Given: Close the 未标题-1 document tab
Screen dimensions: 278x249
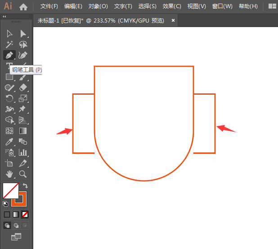Looking at the screenshot, I should pos(173,20).
